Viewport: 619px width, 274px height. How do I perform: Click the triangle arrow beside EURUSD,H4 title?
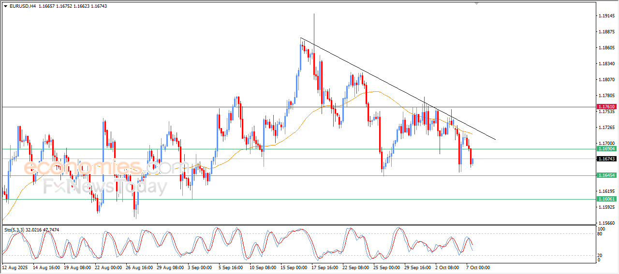pyautogui.click(x=6, y=6)
